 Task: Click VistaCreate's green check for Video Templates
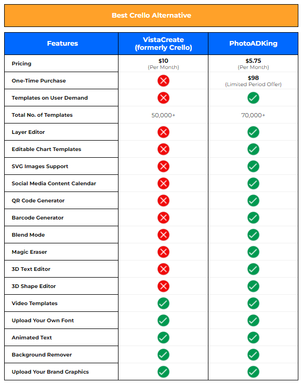pyautogui.click(x=163, y=304)
